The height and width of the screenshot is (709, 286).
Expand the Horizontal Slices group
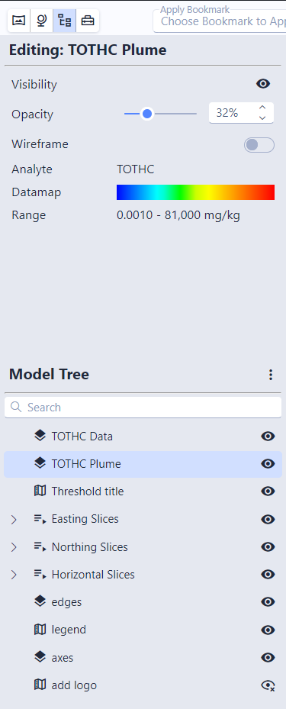point(14,575)
